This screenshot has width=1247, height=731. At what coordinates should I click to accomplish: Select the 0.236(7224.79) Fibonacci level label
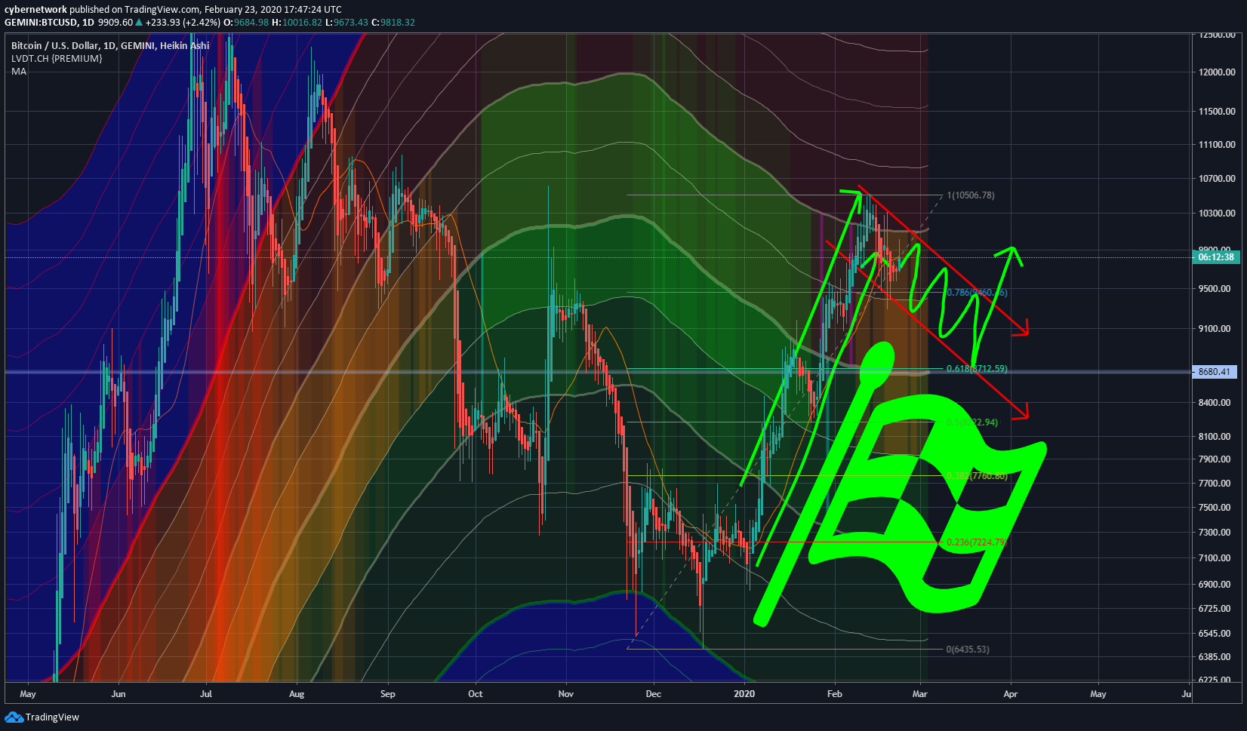976,542
